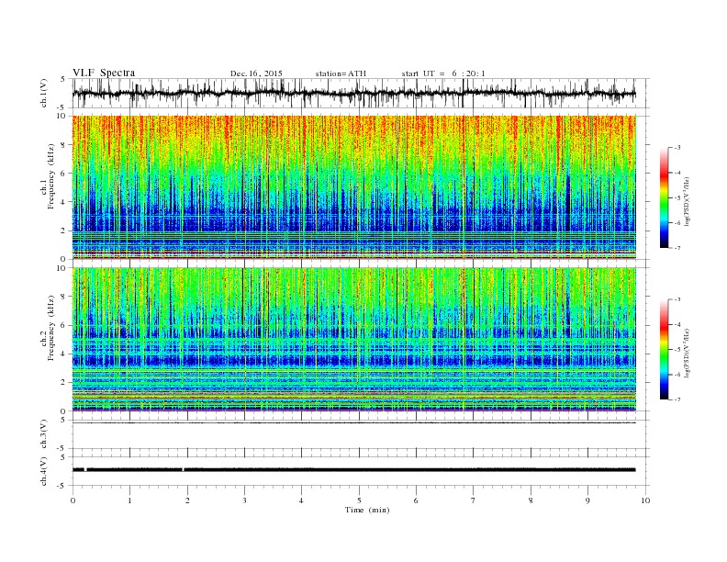This screenshot has width=727, height=562.
Task: Click the "Time (min)" axis label
Action: (367, 510)
